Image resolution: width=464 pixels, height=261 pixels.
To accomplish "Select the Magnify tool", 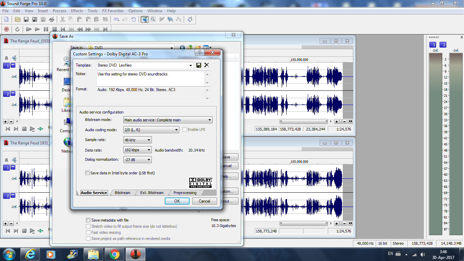I will [x=153, y=19].
